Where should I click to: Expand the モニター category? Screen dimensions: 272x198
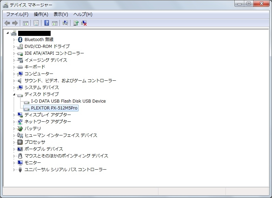[x=14, y=163]
